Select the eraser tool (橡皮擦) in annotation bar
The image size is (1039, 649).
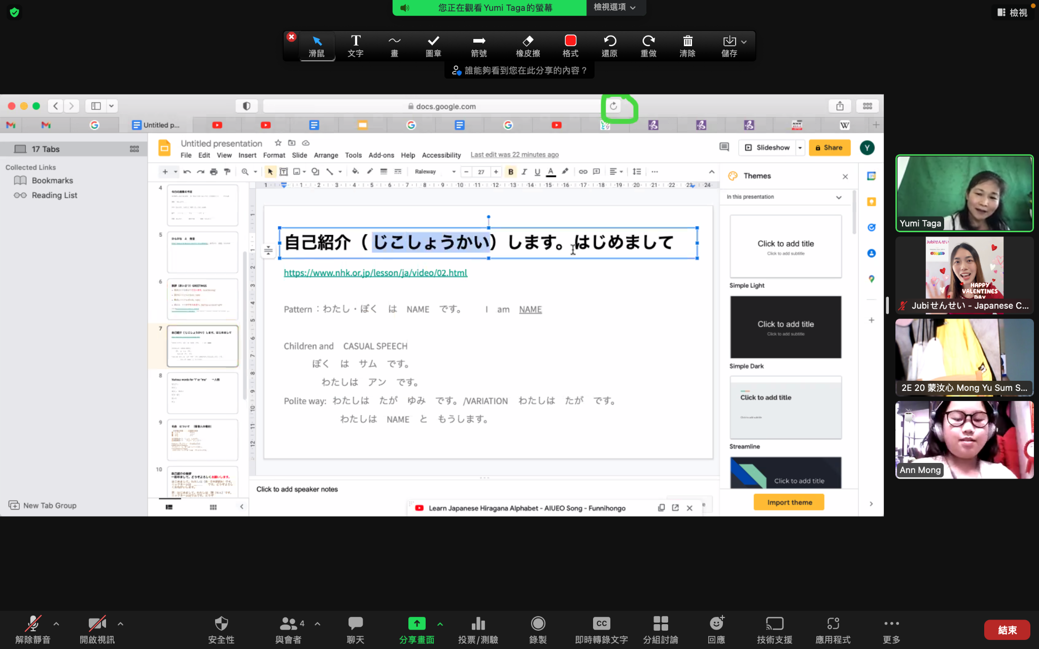(528, 46)
